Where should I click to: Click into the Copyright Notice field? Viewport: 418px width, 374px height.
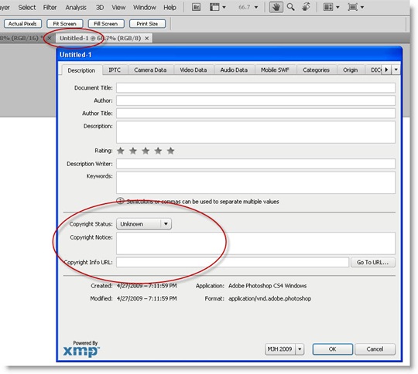pyautogui.click(x=255, y=243)
